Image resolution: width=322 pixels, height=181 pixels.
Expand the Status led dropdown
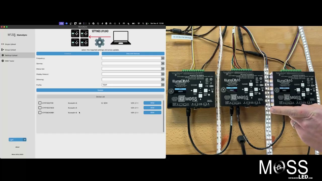[x=133, y=69]
